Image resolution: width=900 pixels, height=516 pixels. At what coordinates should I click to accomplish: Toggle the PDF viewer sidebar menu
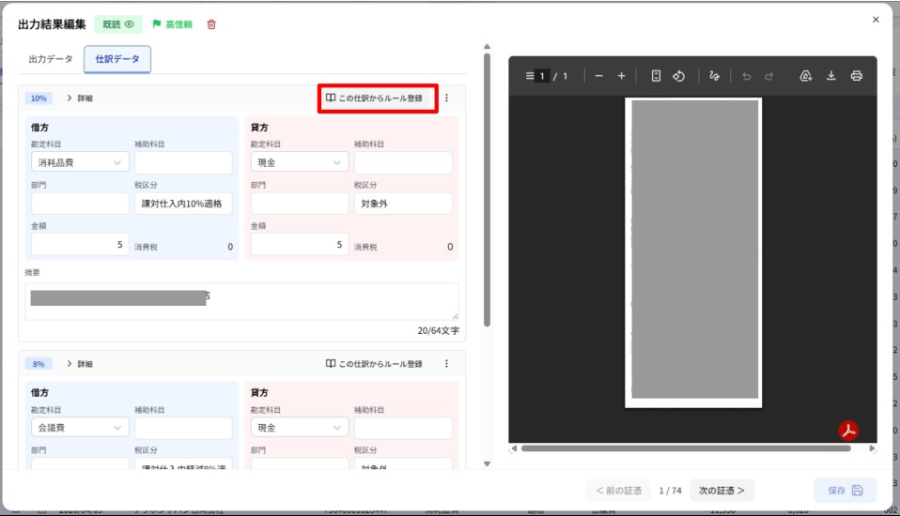coord(529,76)
